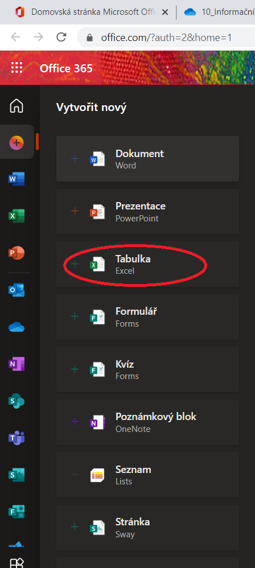The height and width of the screenshot is (568, 255).
Task: Reload the page with browser refresh button
Action: [61, 37]
